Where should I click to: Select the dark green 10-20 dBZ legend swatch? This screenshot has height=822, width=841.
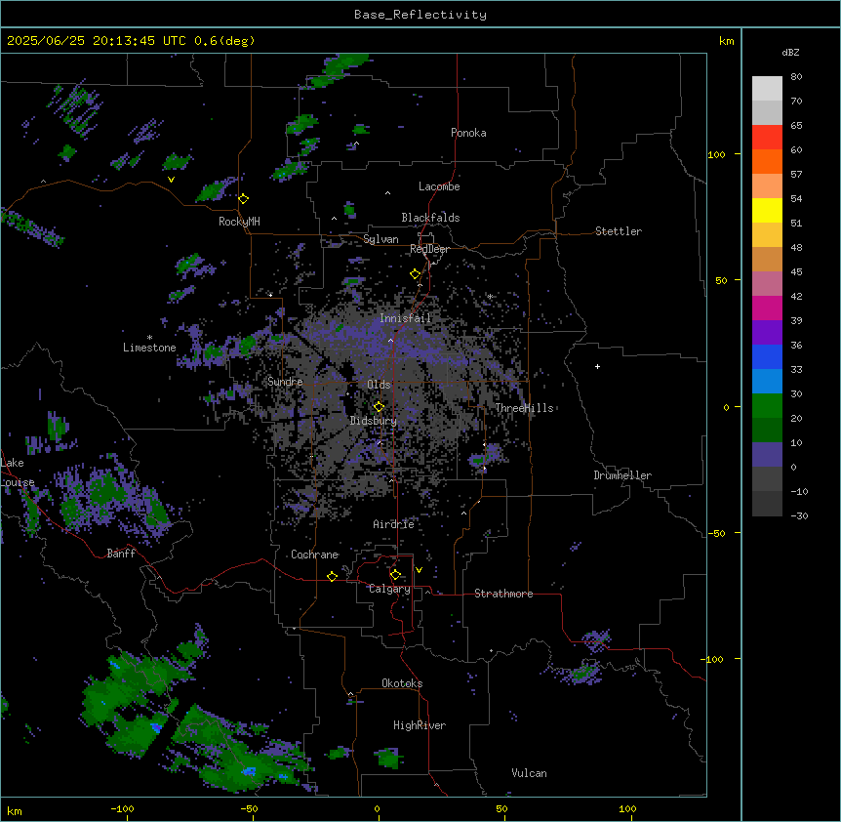(x=767, y=431)
